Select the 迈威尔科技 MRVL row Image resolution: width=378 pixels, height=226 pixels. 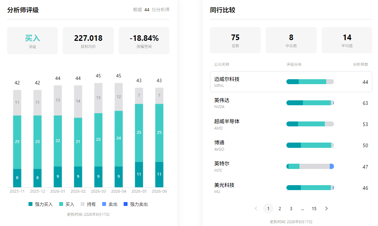pos(291,82)
